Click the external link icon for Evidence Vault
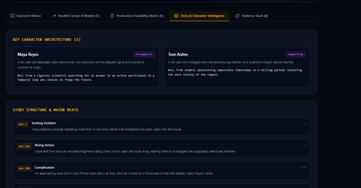Image resolution: width=361 pixels, height=188 pixels. (x=237, y=16)
